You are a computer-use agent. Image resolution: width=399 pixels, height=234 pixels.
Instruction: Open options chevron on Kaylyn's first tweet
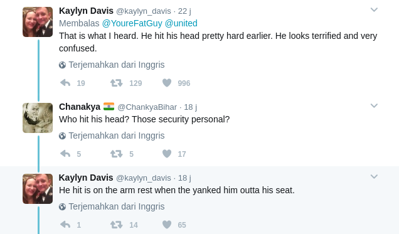pyautogui.click(x=374, y=10)
